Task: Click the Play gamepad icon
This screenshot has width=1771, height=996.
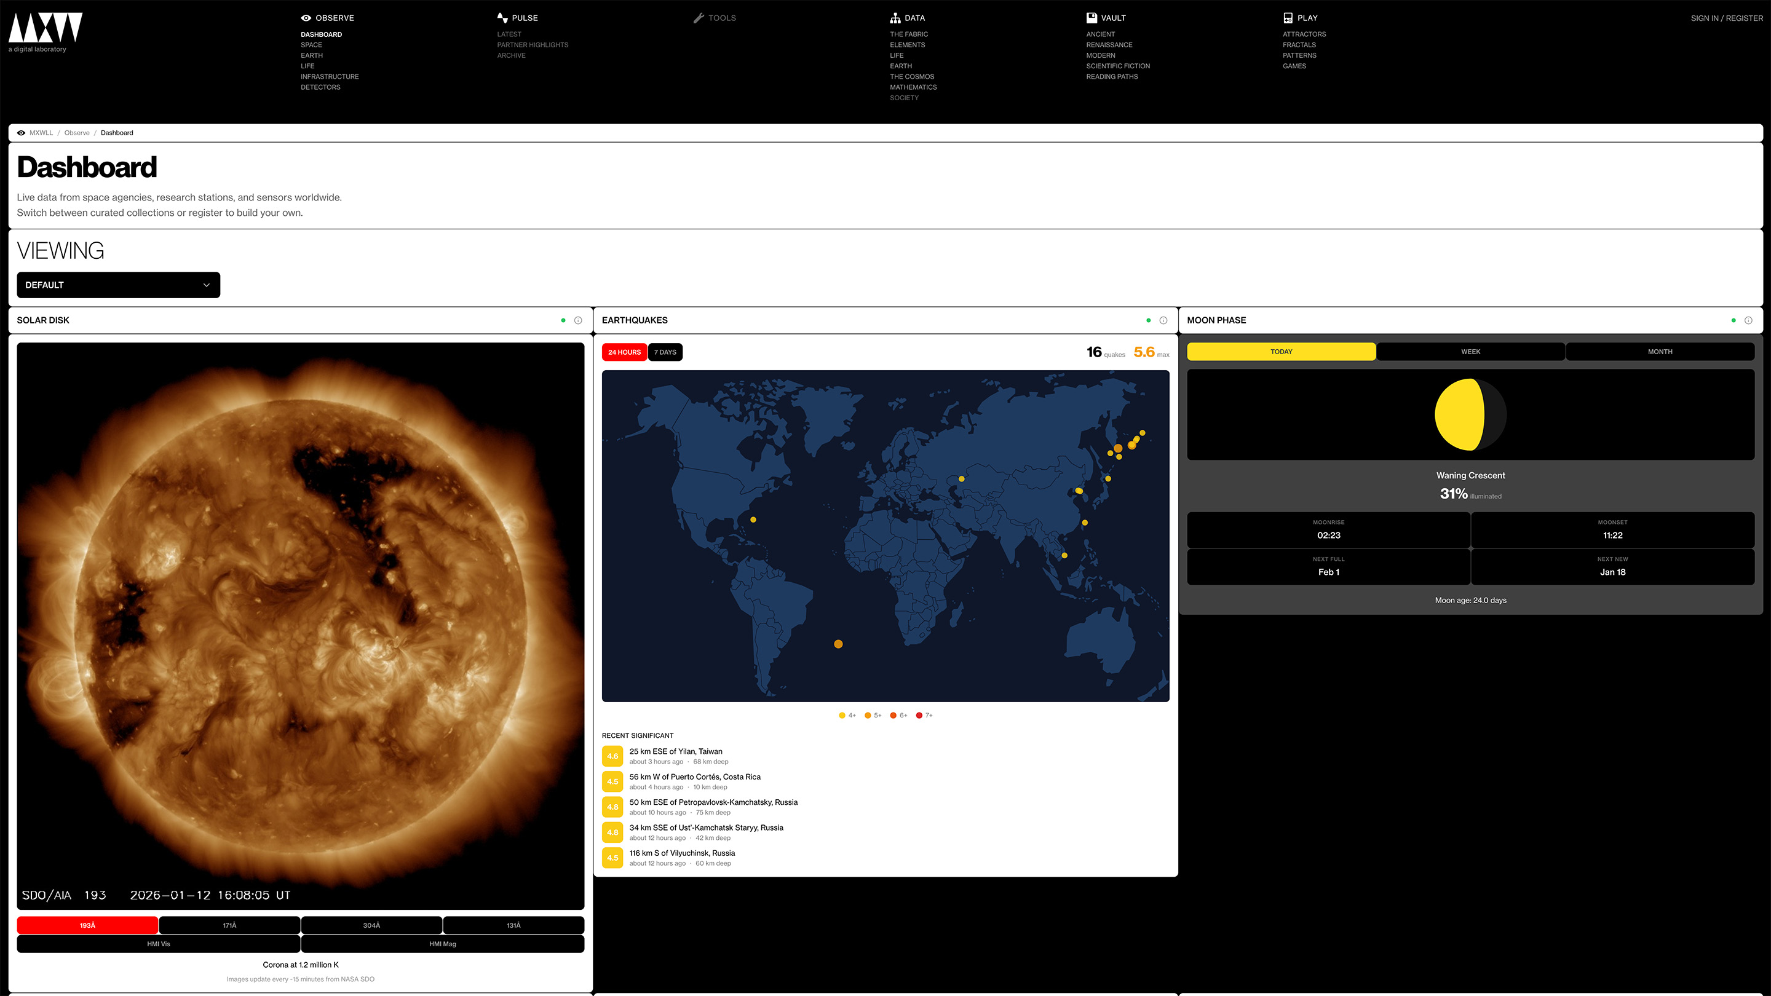Action: (1287, 18)
